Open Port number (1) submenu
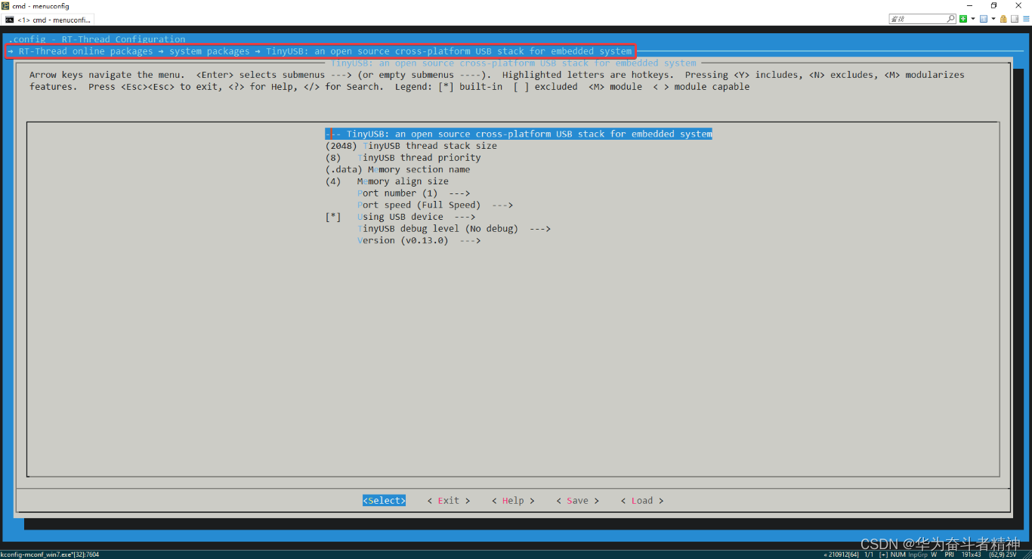The height and width of the screenshot is (559, 1032). point(413,193)
